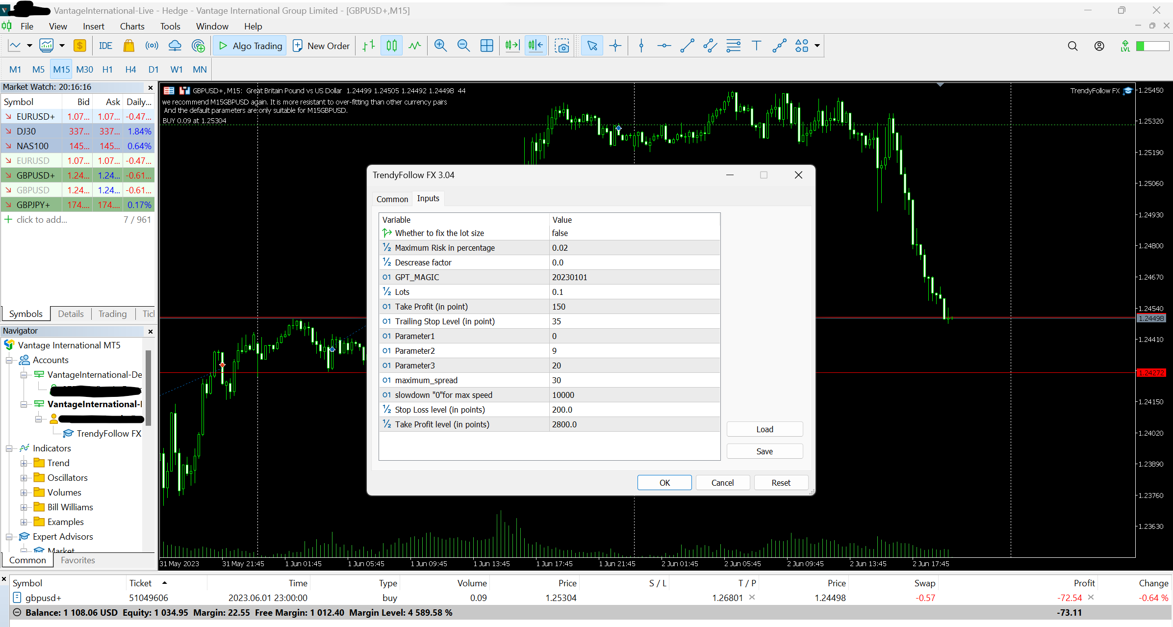Open the Charts menu
The image size is (1173, 627).
click(132, 26)
